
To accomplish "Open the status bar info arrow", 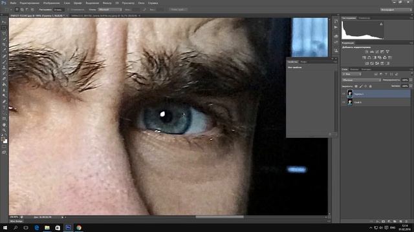I will [x=62, y=217].
